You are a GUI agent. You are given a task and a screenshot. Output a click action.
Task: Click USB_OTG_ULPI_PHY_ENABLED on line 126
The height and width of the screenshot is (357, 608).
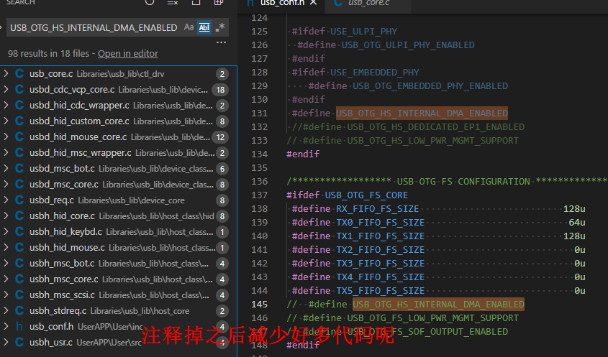[x=408, y=45]
